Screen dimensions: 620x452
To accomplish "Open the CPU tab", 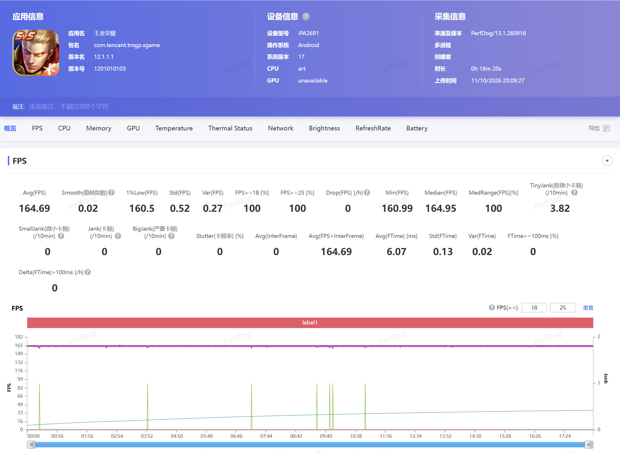I will click(64, 128).
